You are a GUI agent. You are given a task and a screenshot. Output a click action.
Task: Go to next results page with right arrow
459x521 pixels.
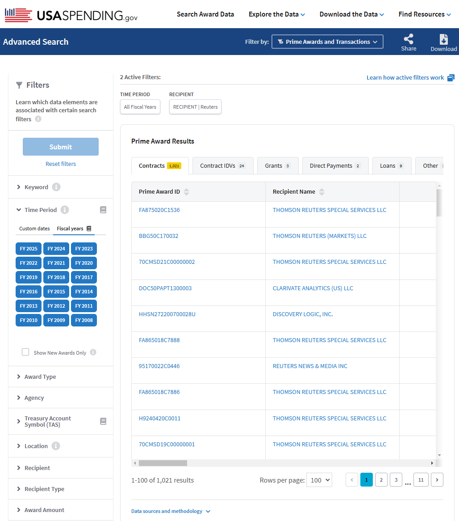[437, 480]
